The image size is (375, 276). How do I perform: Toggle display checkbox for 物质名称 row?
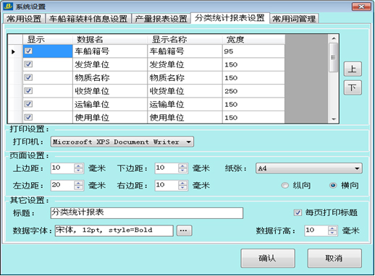28,77
